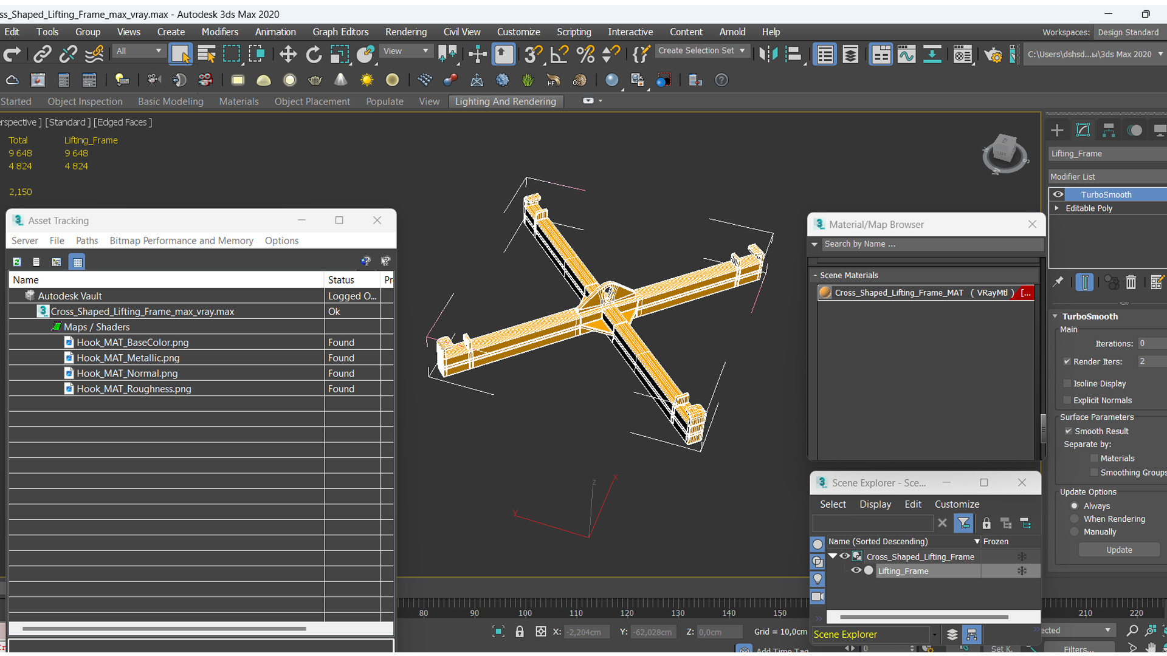Select the Manually update option
Screen dimensions: 1167x656
pyautogui.click(x=1074, y=532)
